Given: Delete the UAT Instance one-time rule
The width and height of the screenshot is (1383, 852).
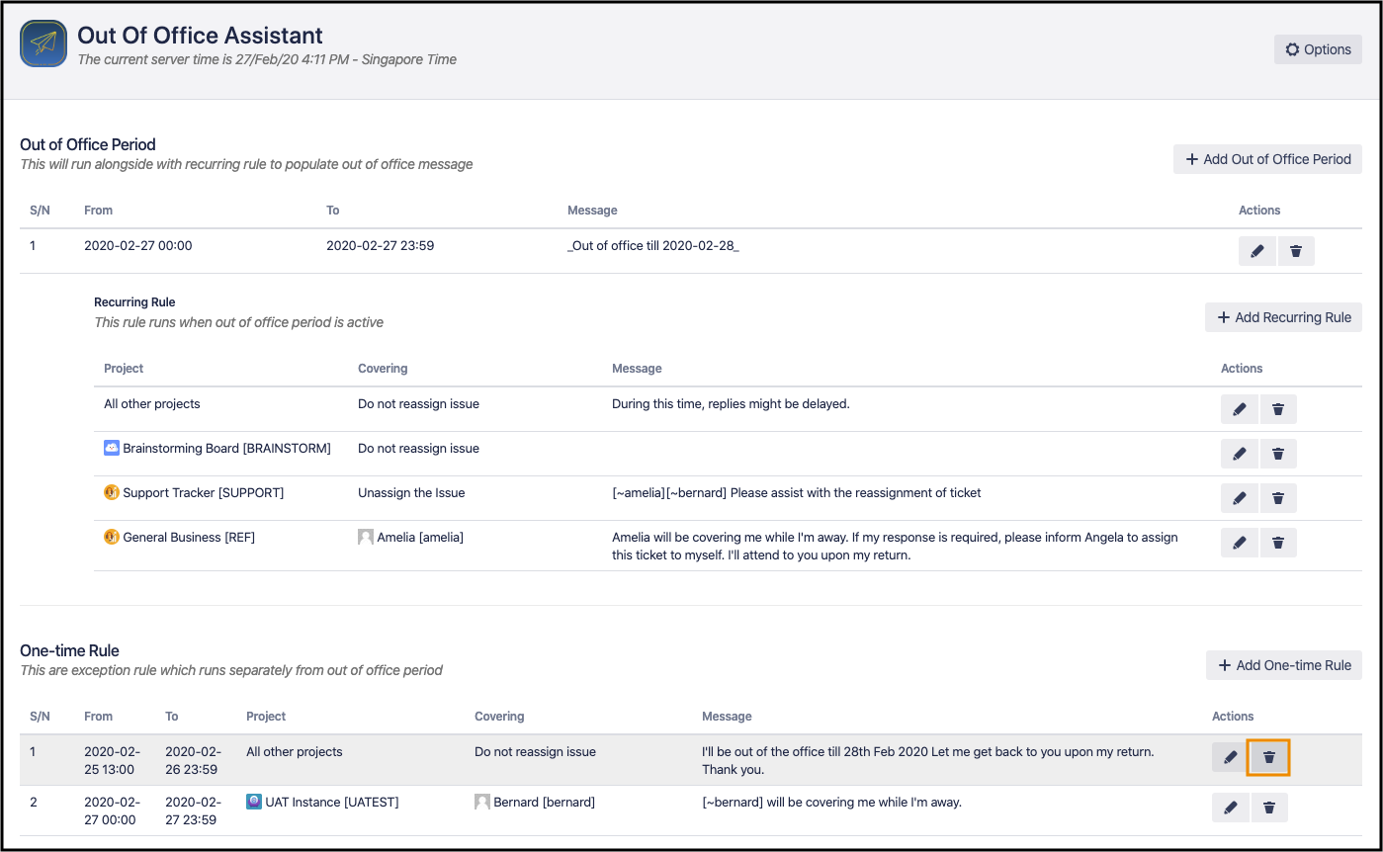Looking at the screenshot, I should point(1269,808).
